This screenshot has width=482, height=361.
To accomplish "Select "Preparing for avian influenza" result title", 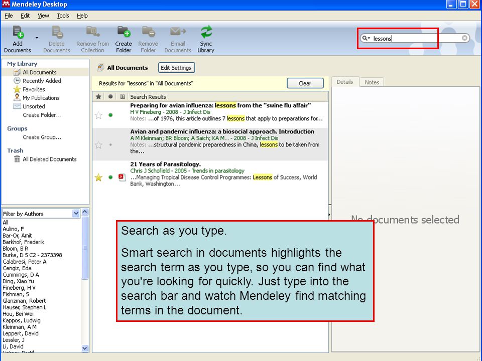I will (x=220, y=105).
